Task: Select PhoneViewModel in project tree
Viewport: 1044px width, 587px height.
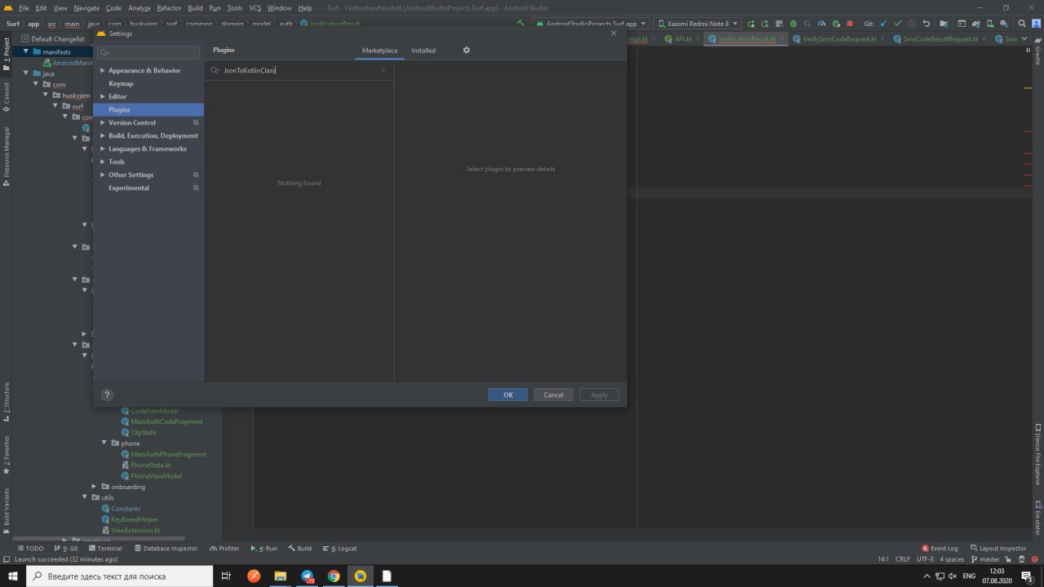Action: [156, 476]
